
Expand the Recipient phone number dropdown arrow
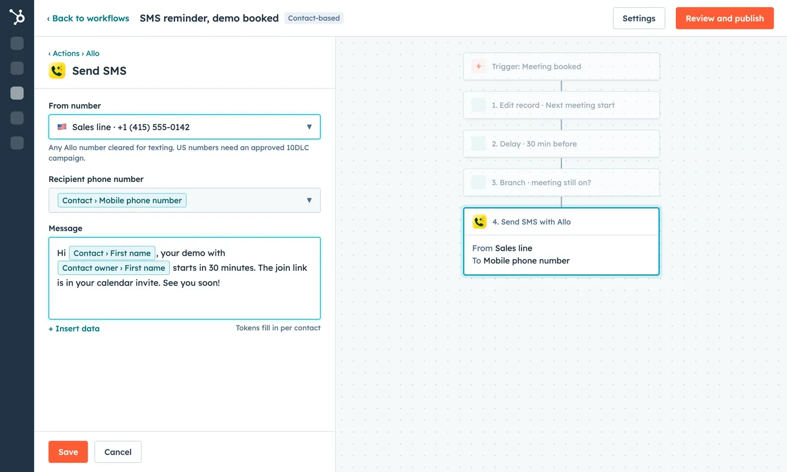click(309, 200)
